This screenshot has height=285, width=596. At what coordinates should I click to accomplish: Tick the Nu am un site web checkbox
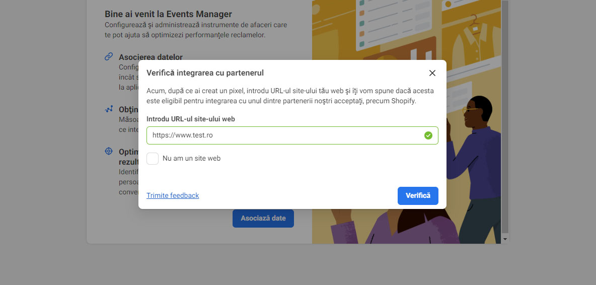pos(153,159)
